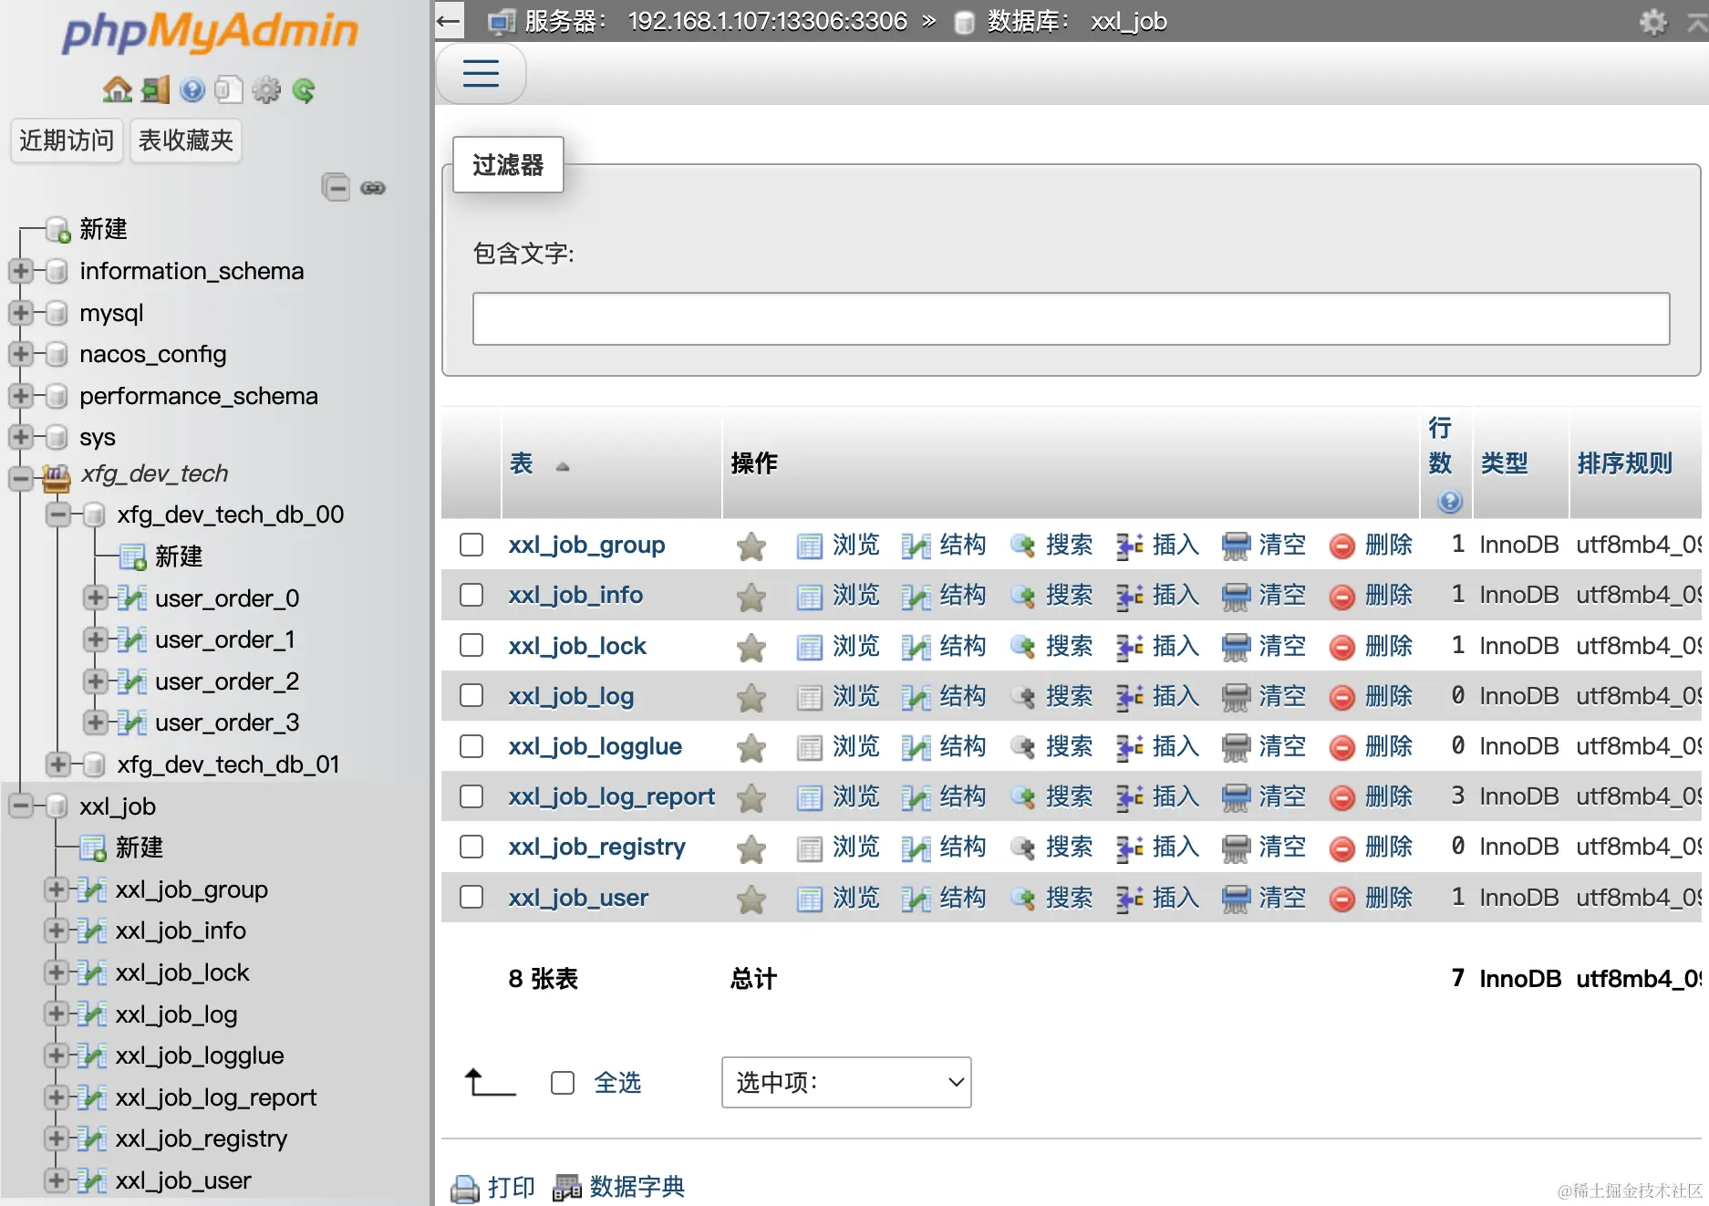Star the xxl_job_user table
Viewport: 1709px width, 1206px height.
[751, 899]
